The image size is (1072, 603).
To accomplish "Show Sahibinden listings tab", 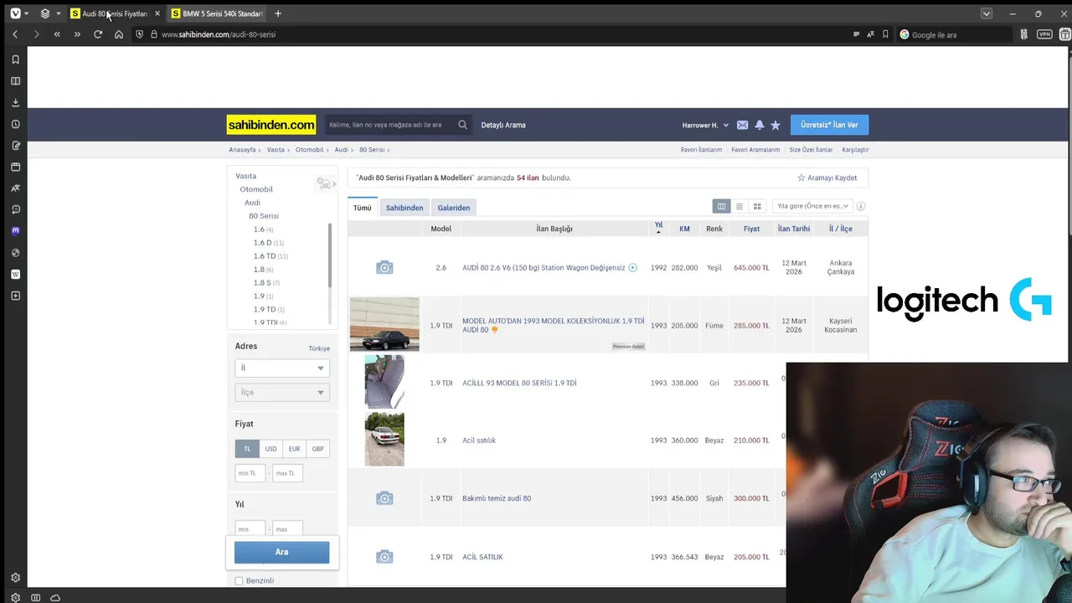I will 405,208.
